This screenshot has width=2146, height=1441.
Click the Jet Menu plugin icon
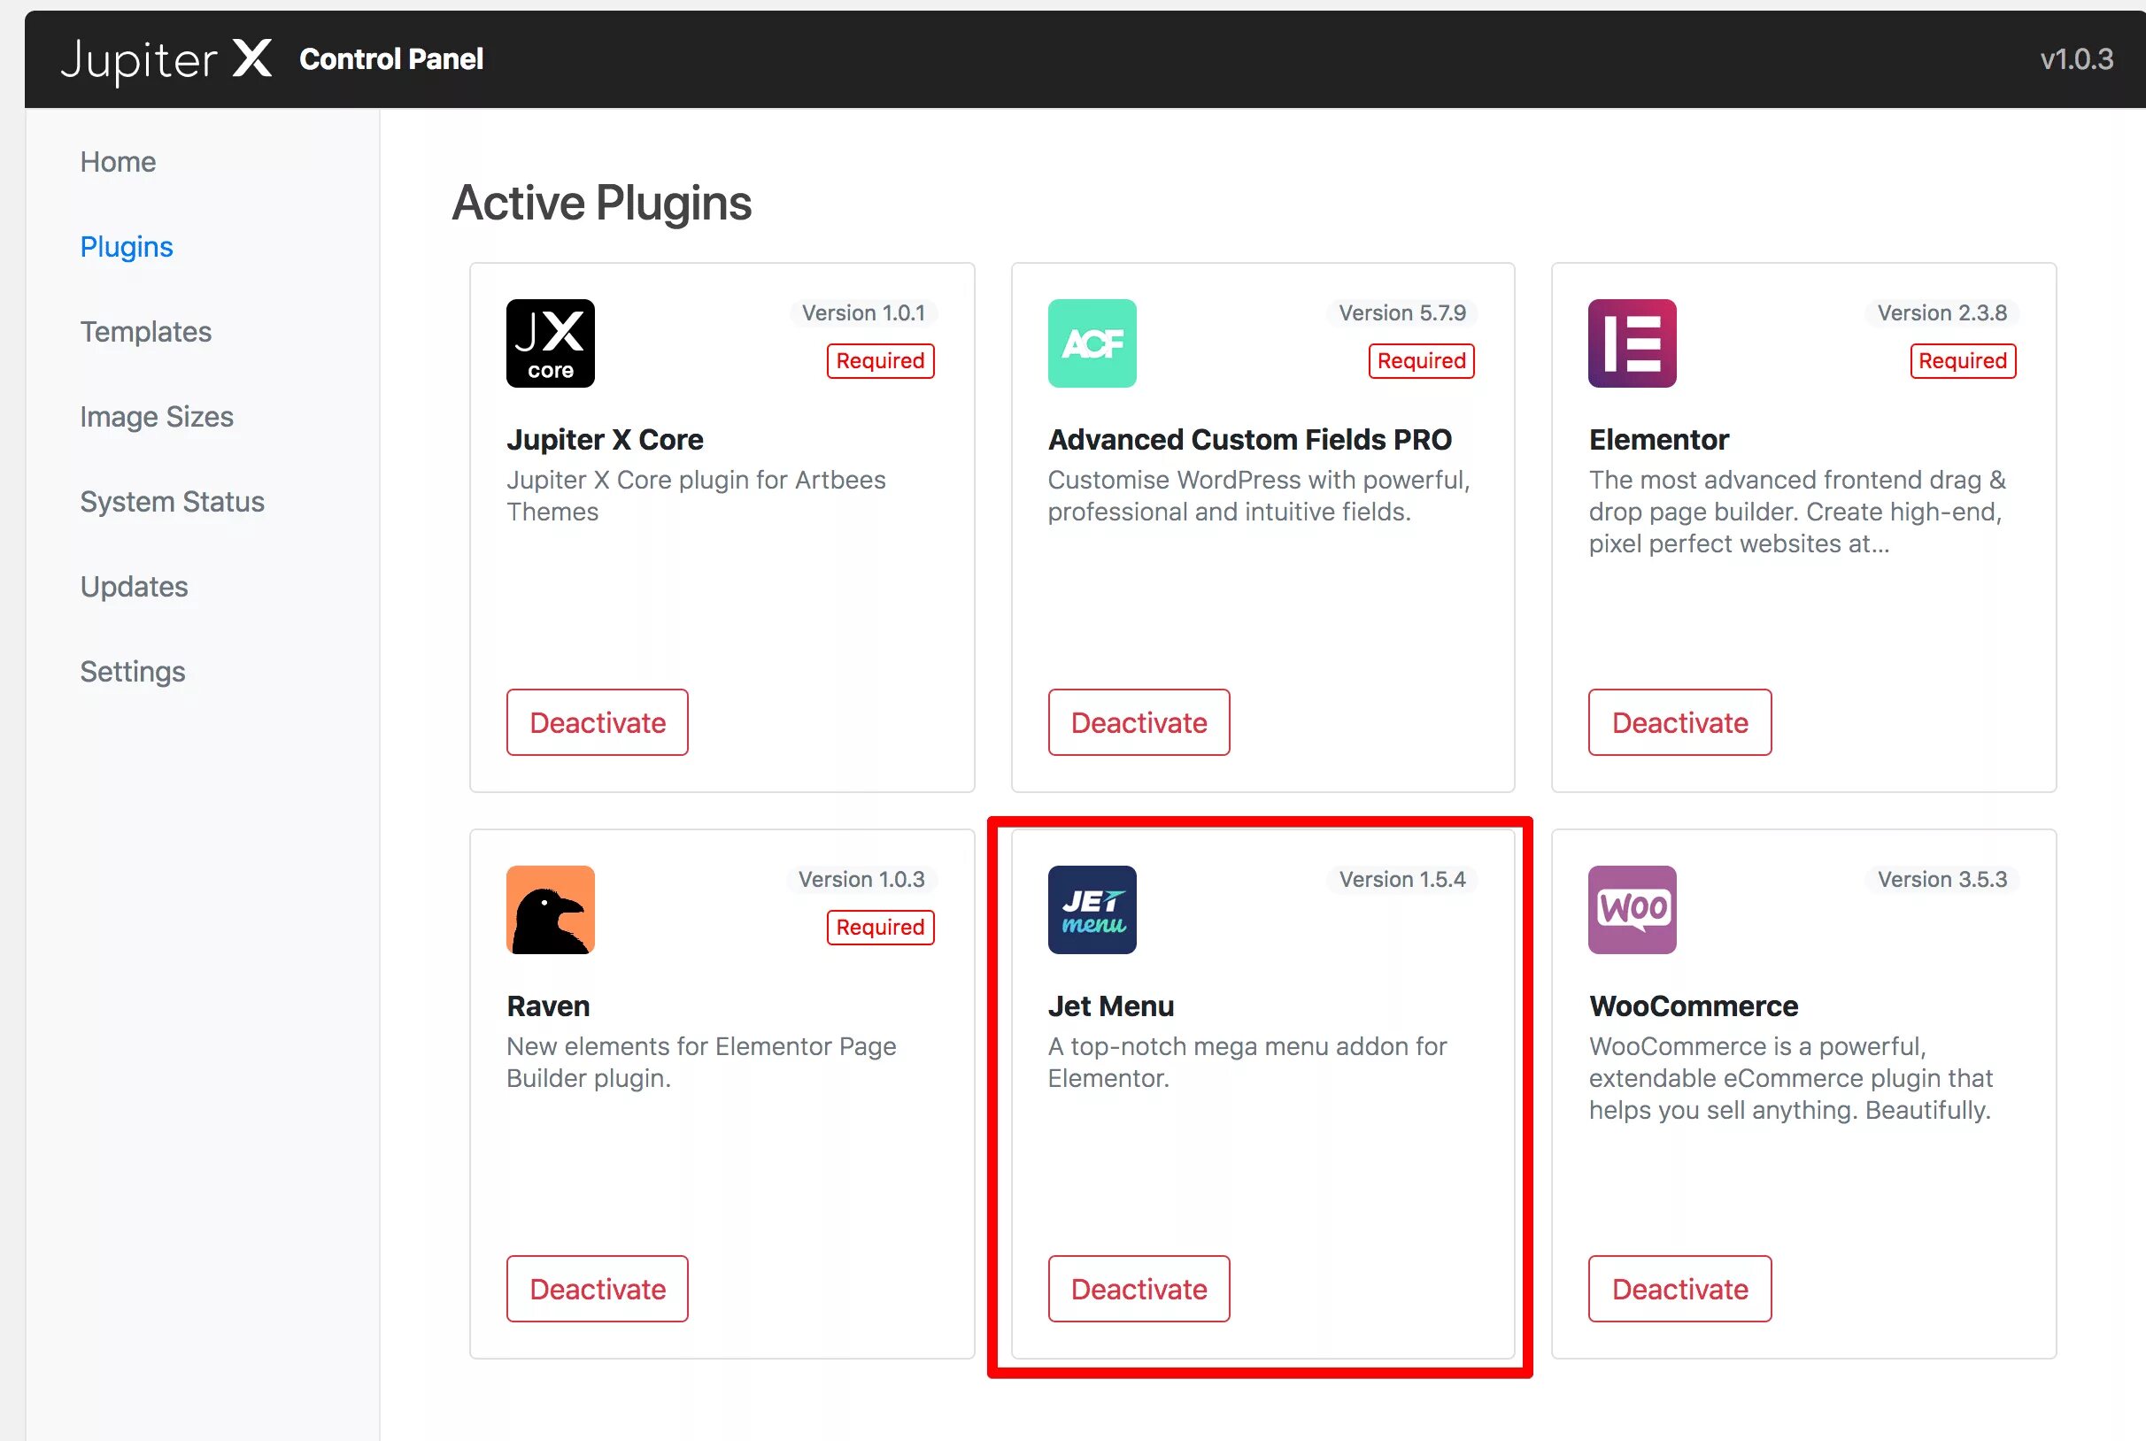pyautogui.click(x=1091, y=909)
